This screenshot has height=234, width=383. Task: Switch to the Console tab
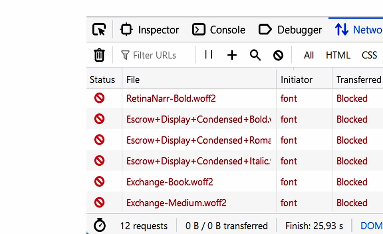(219, 30)
